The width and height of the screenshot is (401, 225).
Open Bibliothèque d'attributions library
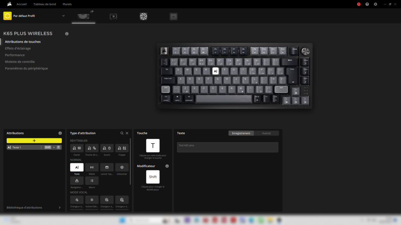click(34, 207)
